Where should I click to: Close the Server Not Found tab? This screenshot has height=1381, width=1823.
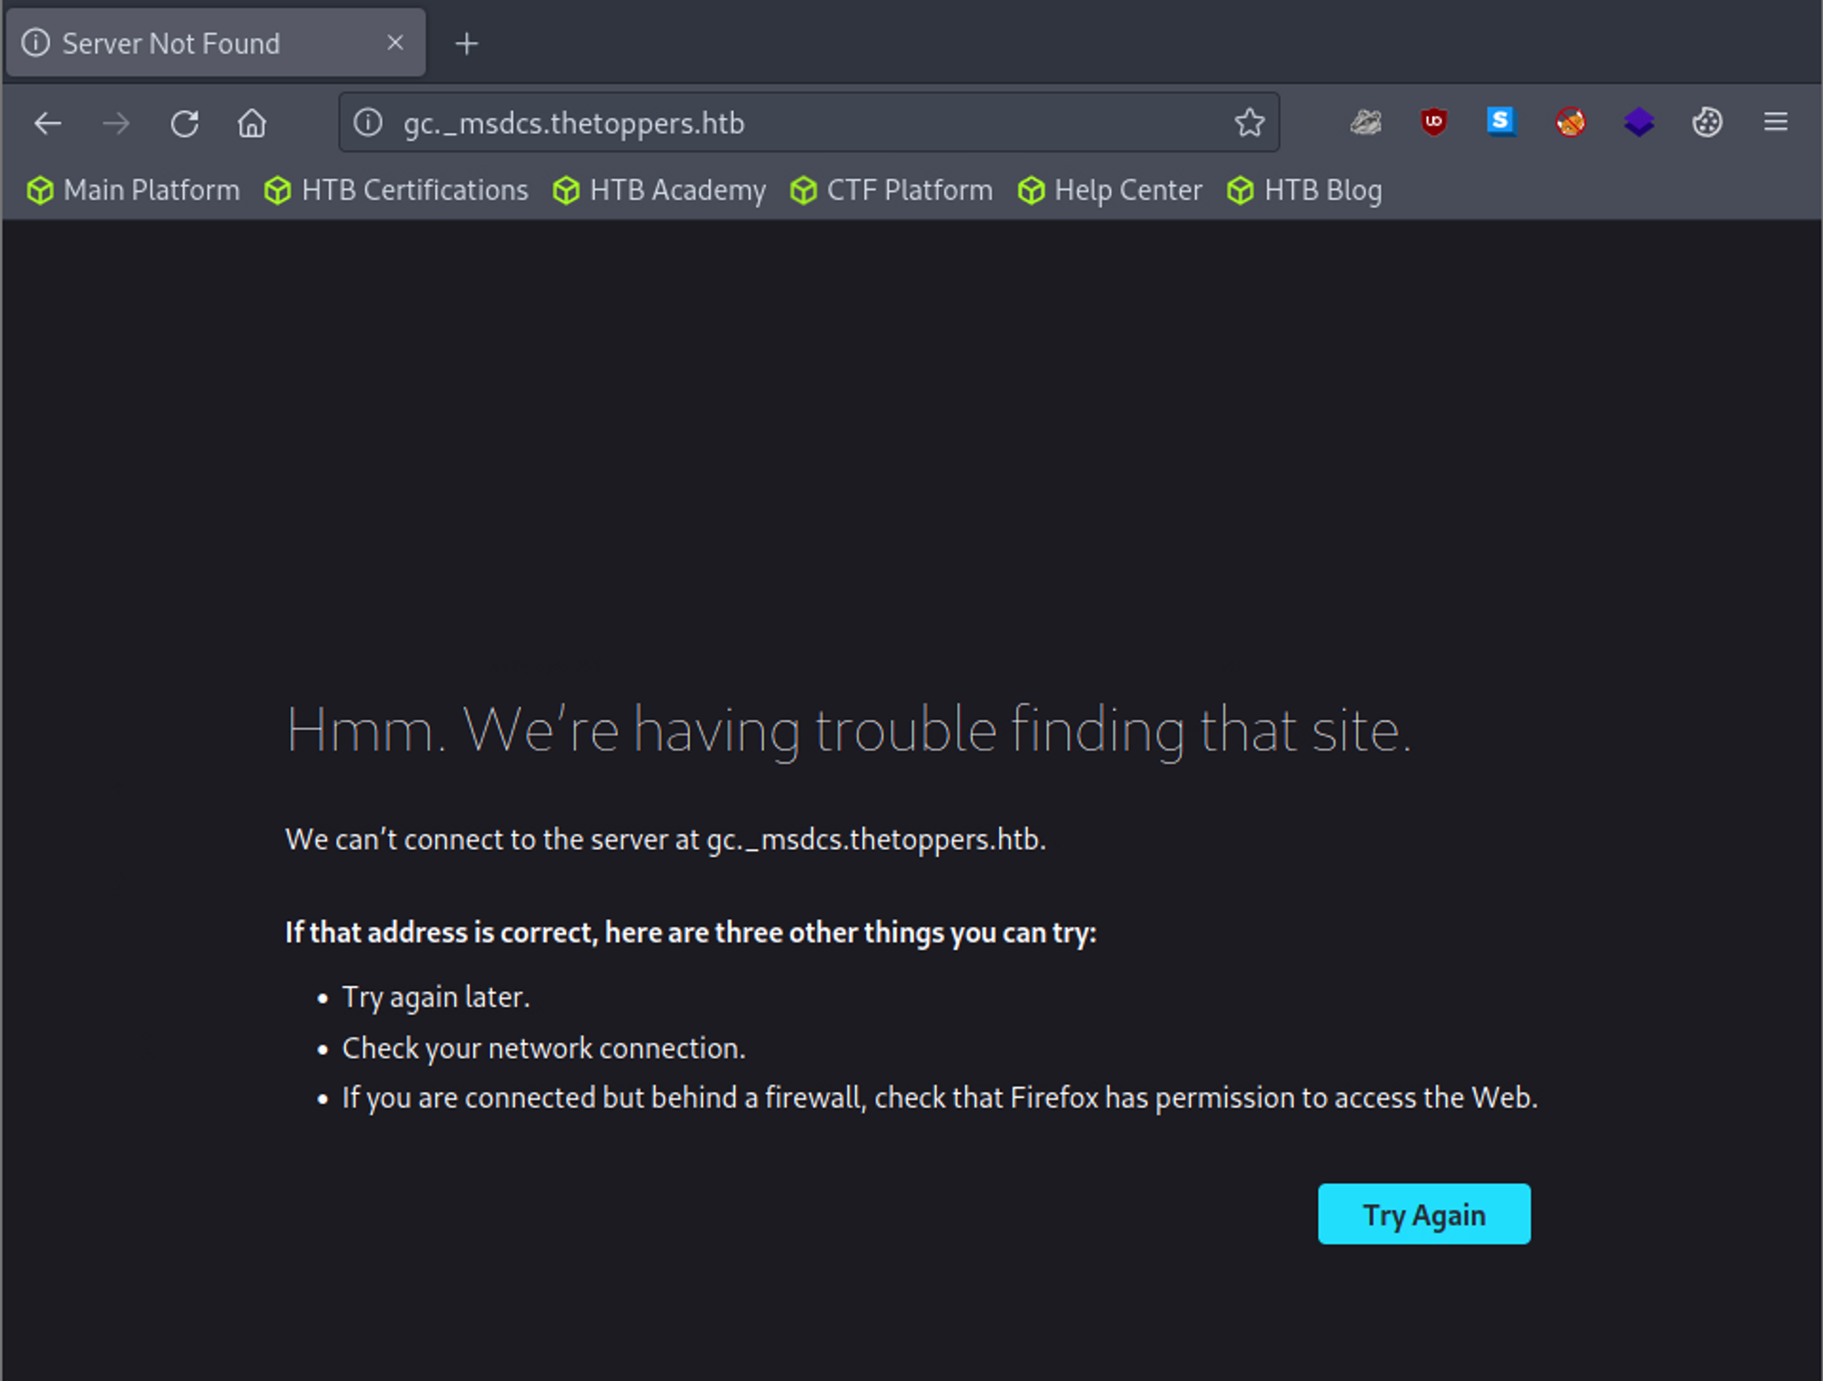395,43
